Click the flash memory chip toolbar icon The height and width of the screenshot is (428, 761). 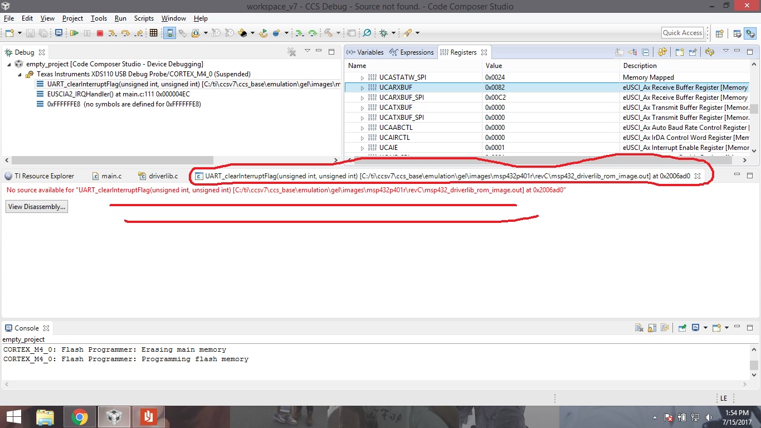(x=242, y=33)
